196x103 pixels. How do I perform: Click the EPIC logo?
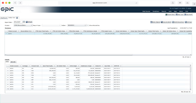pyautogui.click(x=7, y=9)
